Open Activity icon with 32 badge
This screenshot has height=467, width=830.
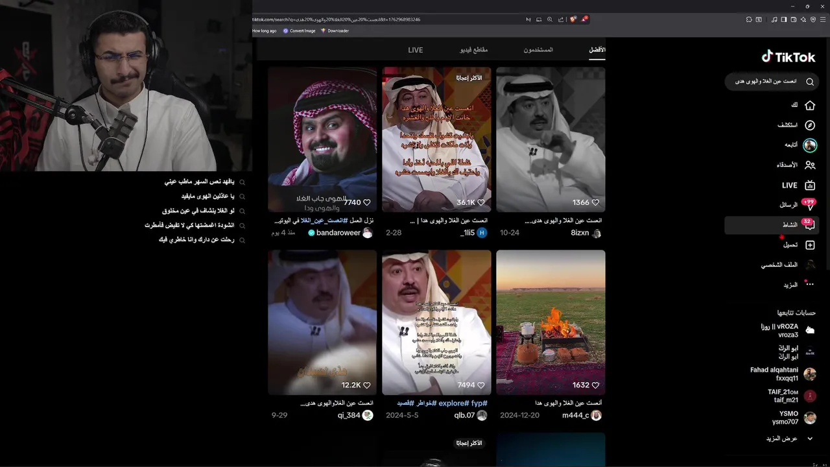tap(809, 224)
